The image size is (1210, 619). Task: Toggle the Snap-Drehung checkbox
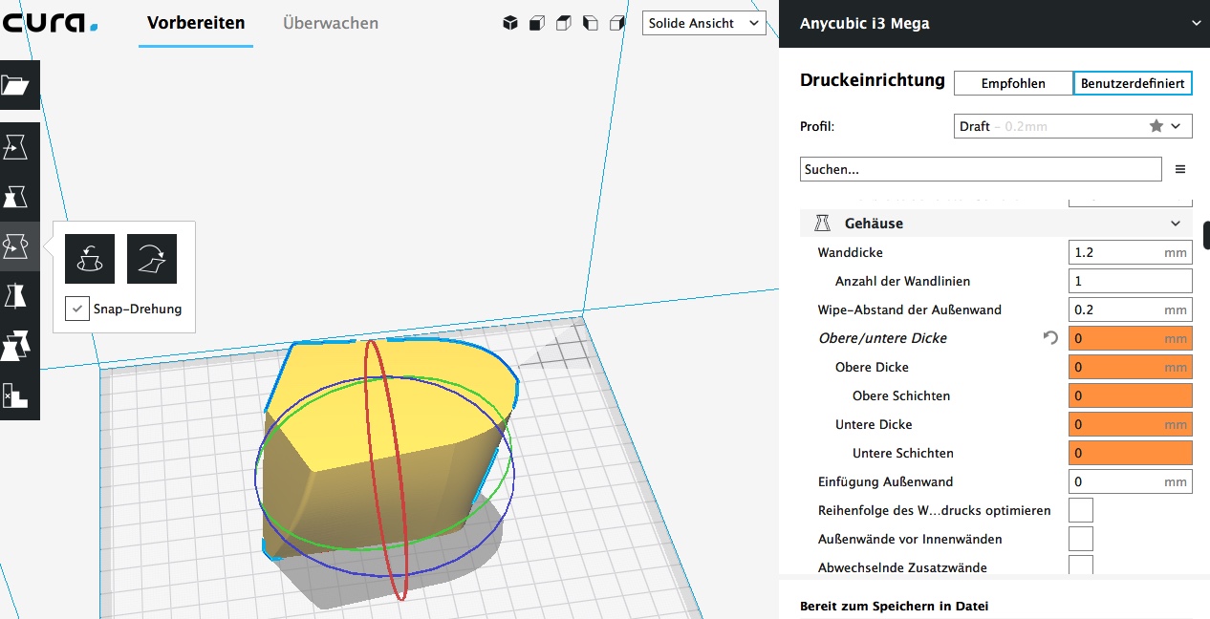pos(78,309)
